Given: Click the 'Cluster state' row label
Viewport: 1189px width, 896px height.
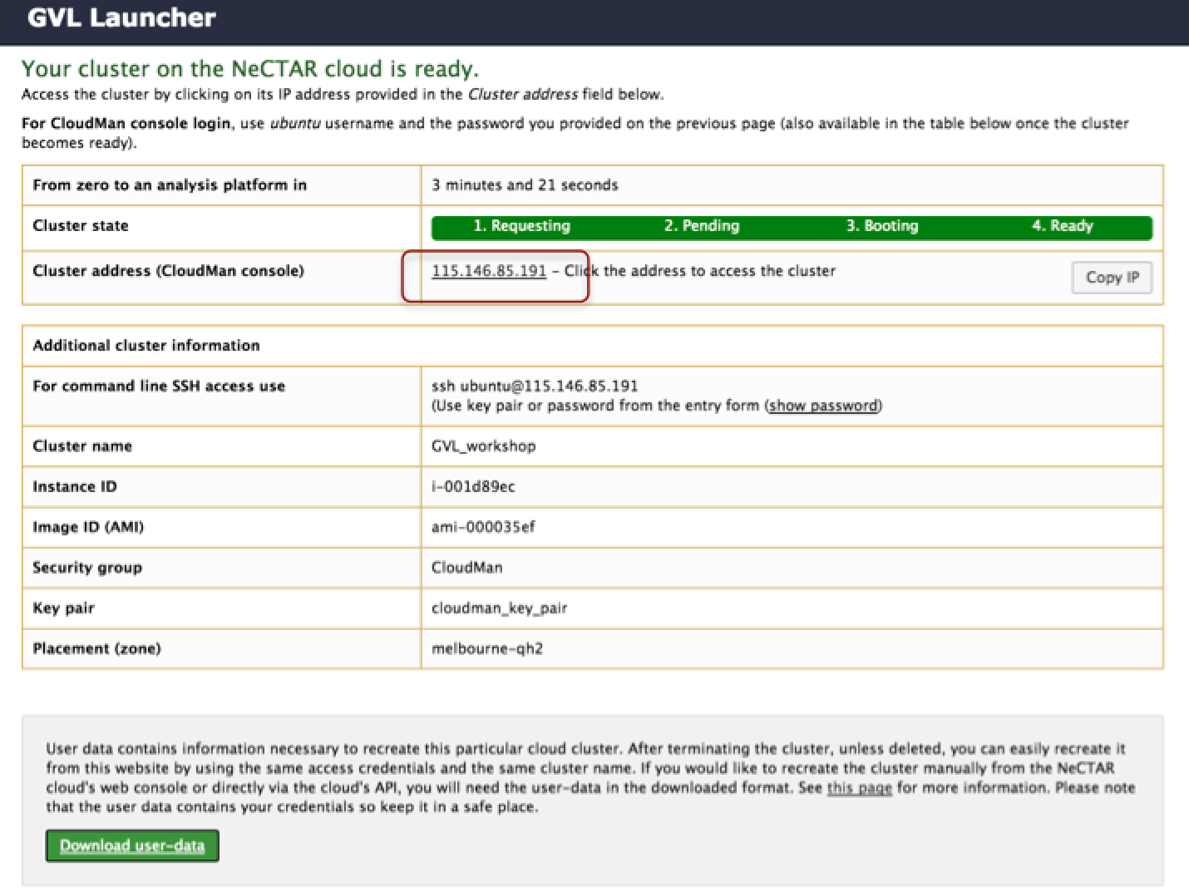Looking at the screenshot, I should coord(81,226).
